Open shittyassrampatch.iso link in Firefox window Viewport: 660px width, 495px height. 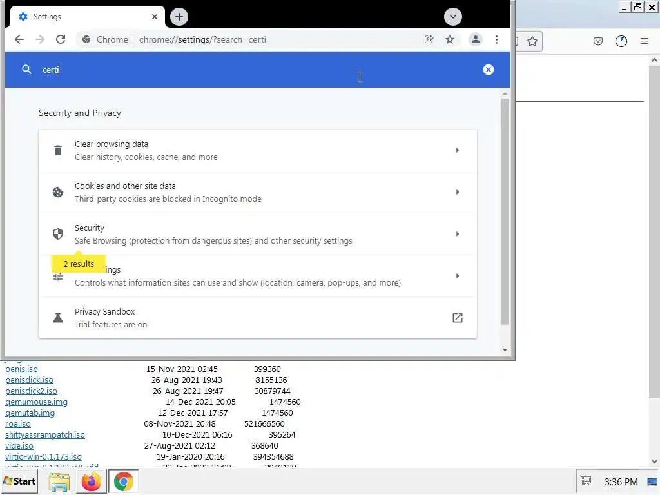pyautogui.click(x=45, y=435)
